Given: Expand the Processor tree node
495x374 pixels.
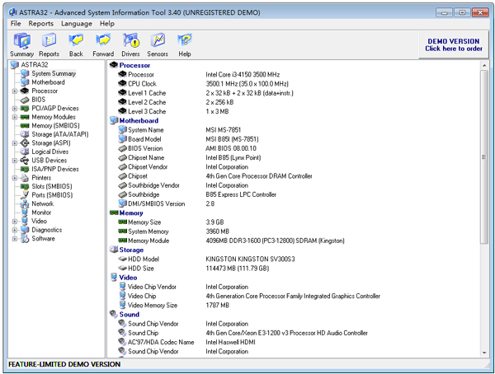Looking at the screenshot, I should coord(15,91).
